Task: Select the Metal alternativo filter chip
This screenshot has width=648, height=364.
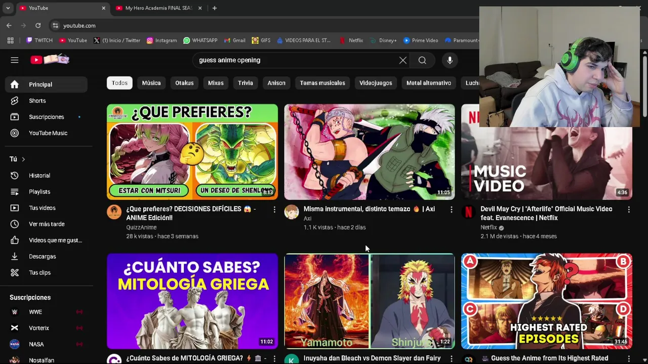Action: 429,83
